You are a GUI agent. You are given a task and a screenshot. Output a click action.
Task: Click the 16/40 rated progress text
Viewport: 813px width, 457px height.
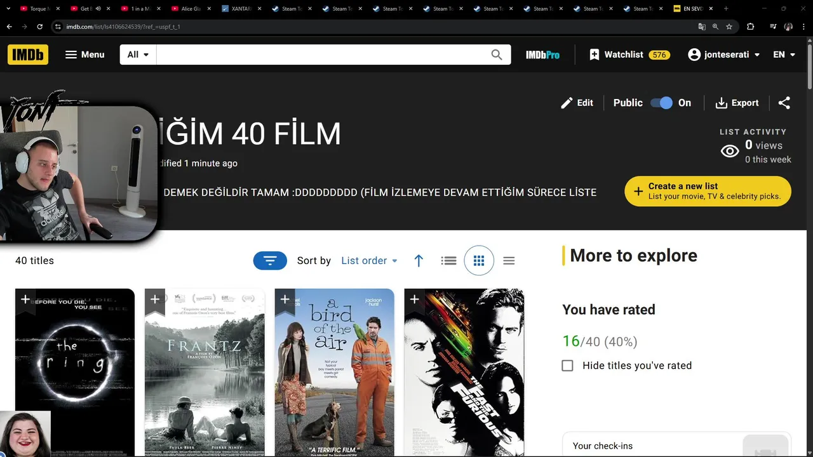coord(600,341)
